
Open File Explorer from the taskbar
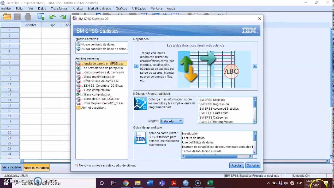(x=138, y=183)
